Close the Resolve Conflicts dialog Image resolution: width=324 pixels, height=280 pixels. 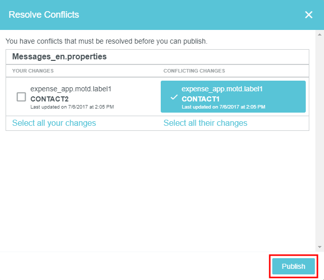[x=309, y=15]
